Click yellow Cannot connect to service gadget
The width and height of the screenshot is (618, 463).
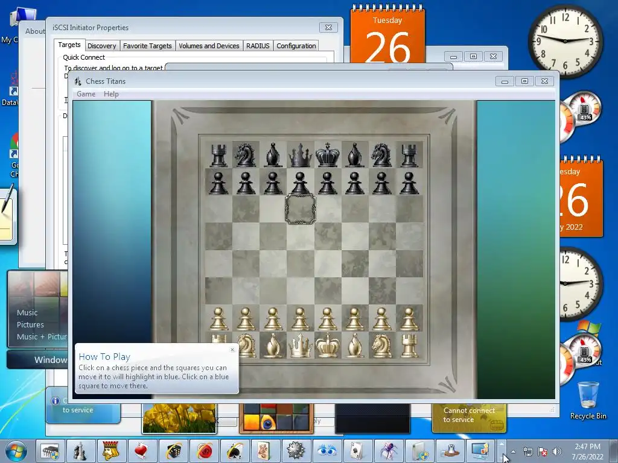tap(469, 417)
